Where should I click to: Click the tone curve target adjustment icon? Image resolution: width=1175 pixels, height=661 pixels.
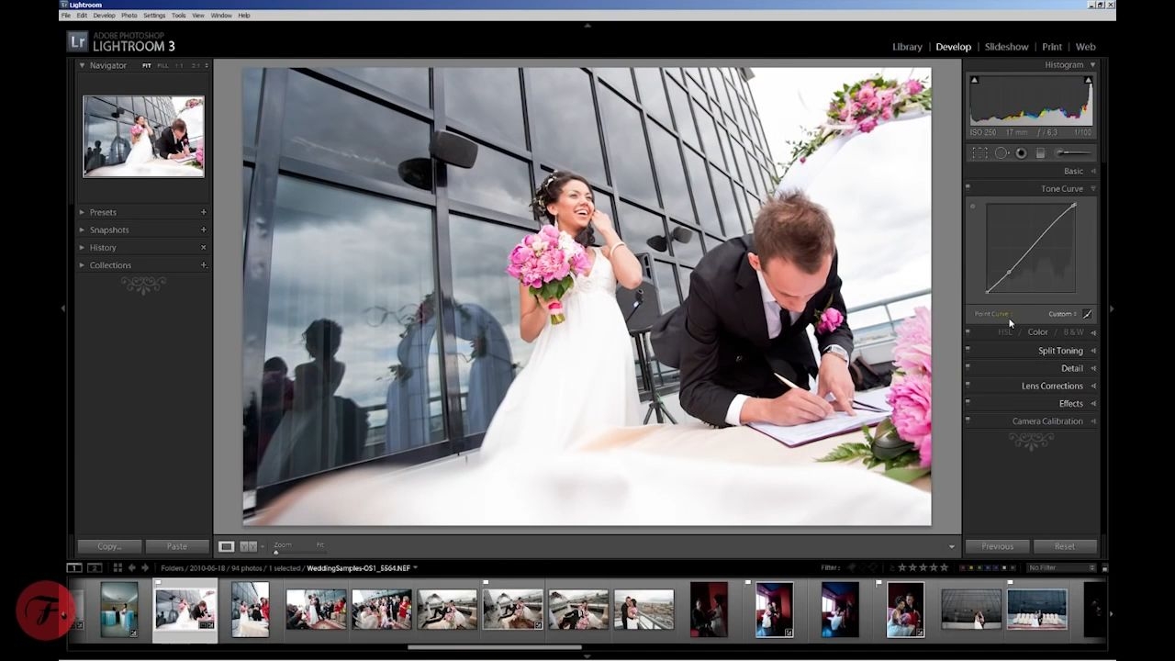(x=973, y=207)
